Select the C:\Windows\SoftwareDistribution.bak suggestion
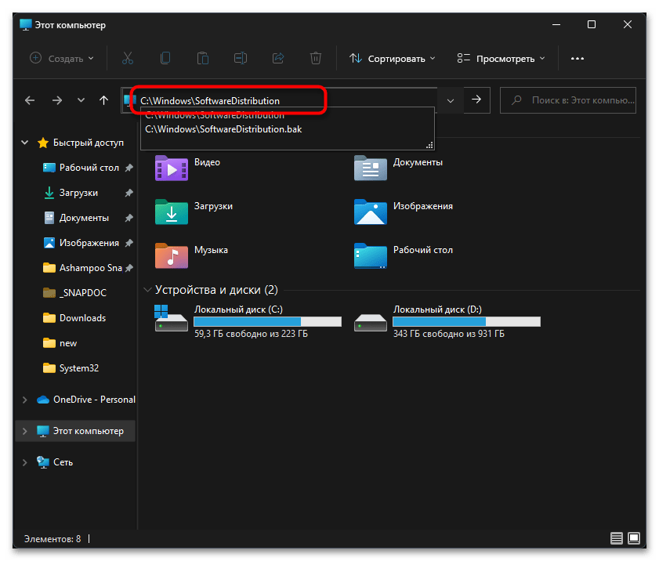 point(223,129)
